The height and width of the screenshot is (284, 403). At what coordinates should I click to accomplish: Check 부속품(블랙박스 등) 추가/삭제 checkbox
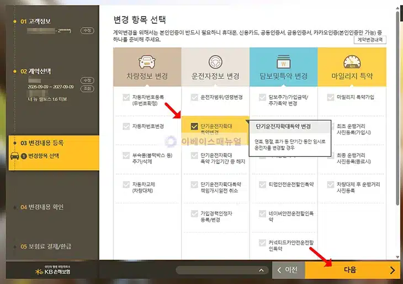click(x=126, y=156)
